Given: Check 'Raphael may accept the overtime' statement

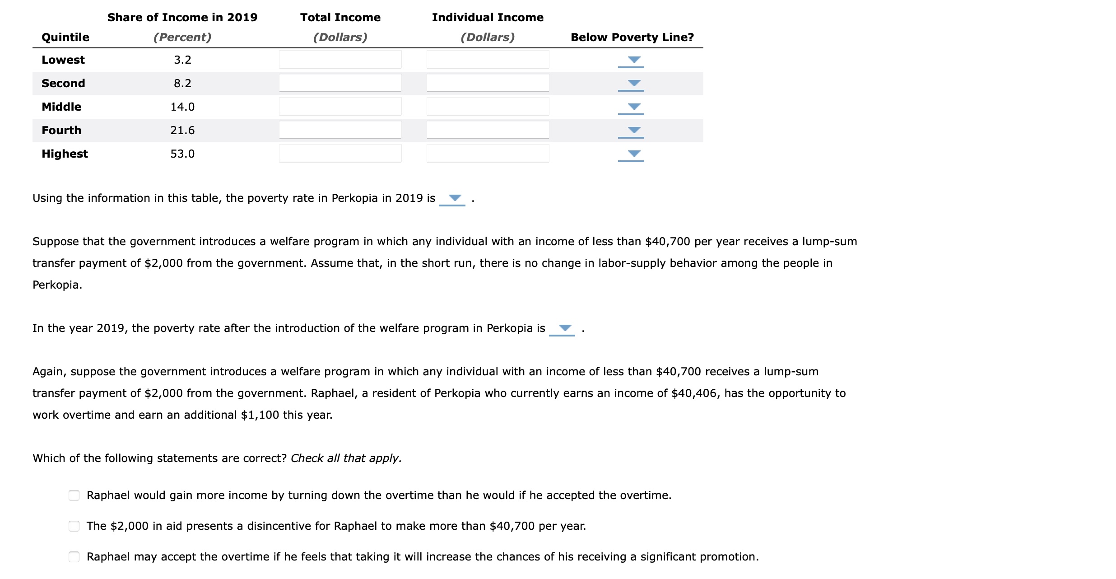Looking at the screenshot, I should click(74, 557).
